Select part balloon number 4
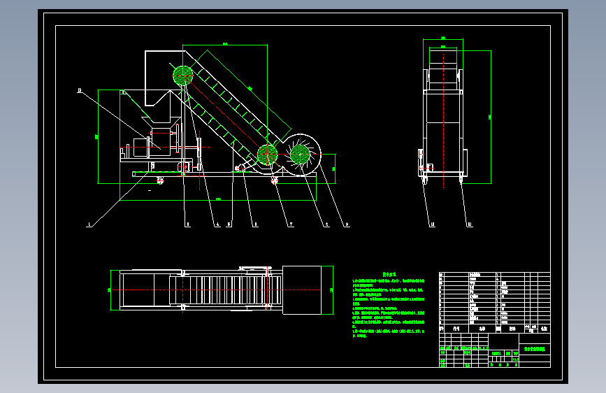 (x=217, y=224)
